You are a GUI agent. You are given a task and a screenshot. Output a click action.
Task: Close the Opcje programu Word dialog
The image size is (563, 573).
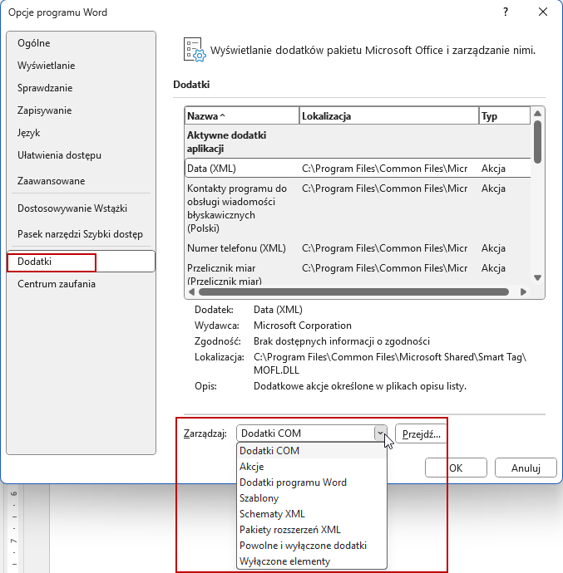543,12
